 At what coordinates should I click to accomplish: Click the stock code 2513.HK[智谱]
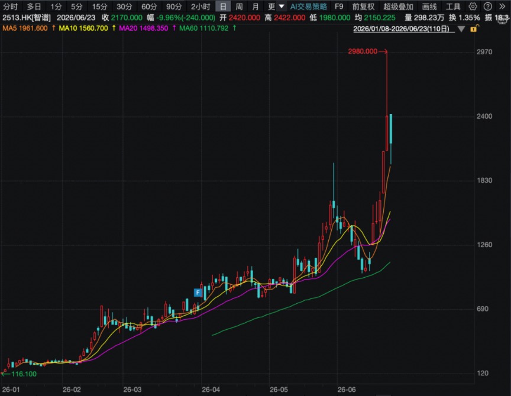(27, 18)
